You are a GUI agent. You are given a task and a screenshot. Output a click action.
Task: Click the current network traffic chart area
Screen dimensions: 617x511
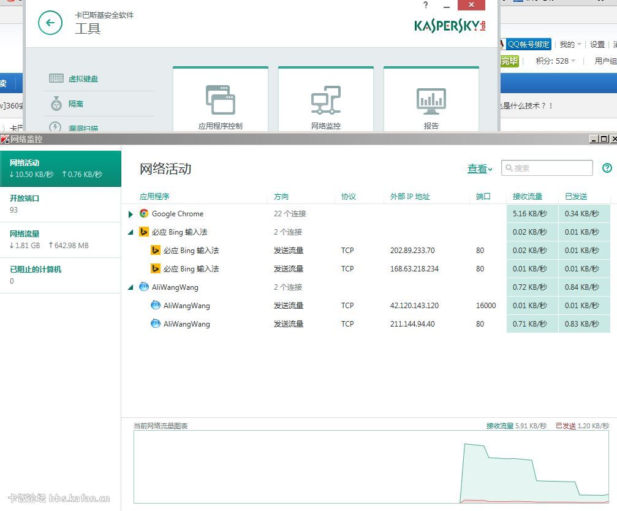[371, 466]
